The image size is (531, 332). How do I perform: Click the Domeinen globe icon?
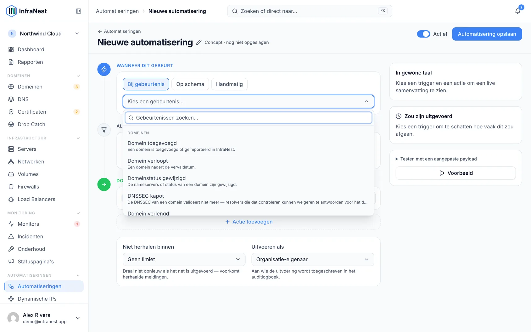tap(11, 87)
